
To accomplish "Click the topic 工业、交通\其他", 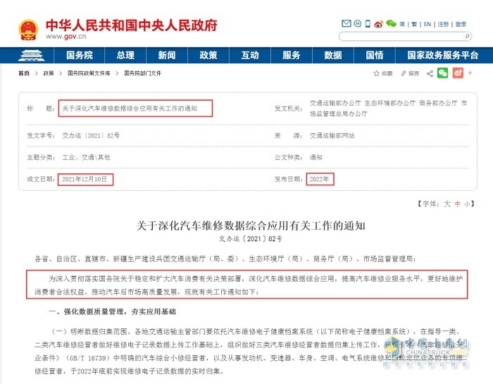I will pyautogui.click(x=86, y=157).
